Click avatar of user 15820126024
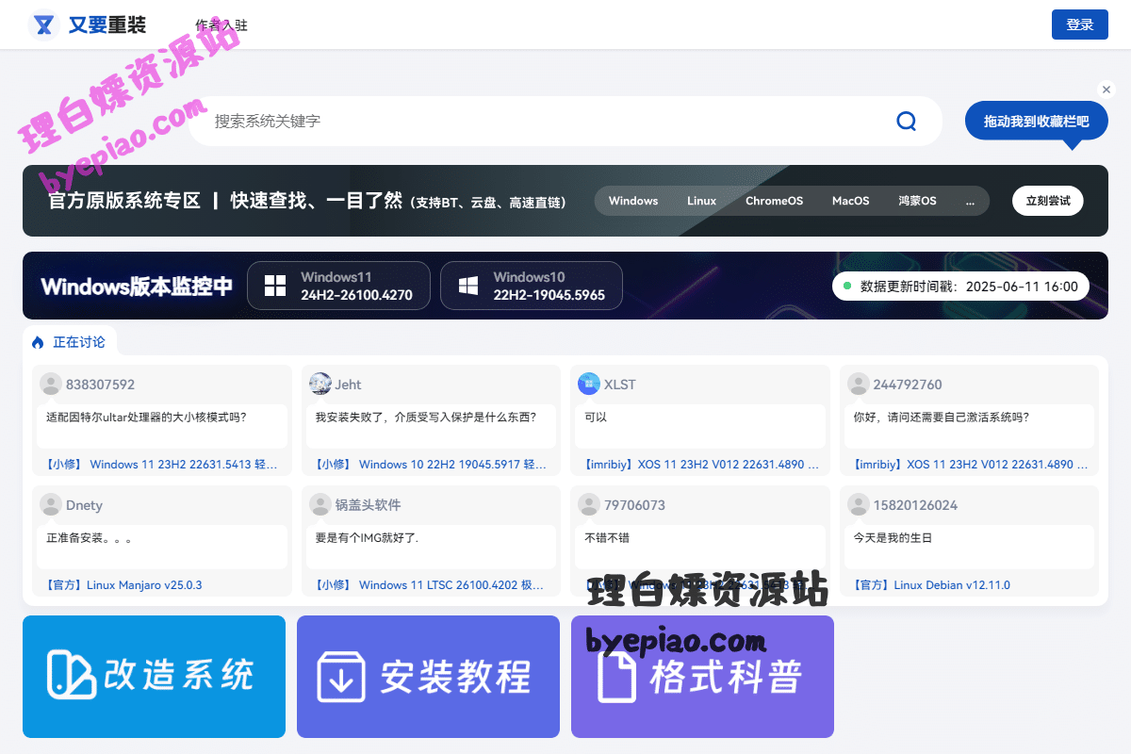 859,504
